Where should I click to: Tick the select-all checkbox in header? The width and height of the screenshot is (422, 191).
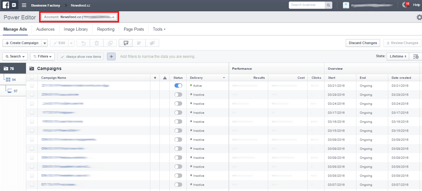click(x=32, y=78)
